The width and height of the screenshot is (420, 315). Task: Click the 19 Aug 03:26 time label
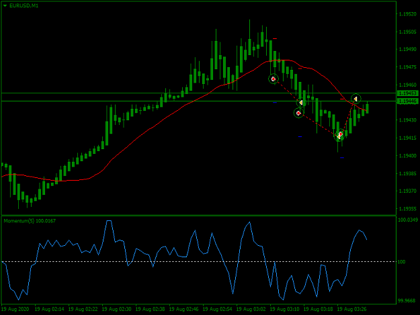point(351,309)
